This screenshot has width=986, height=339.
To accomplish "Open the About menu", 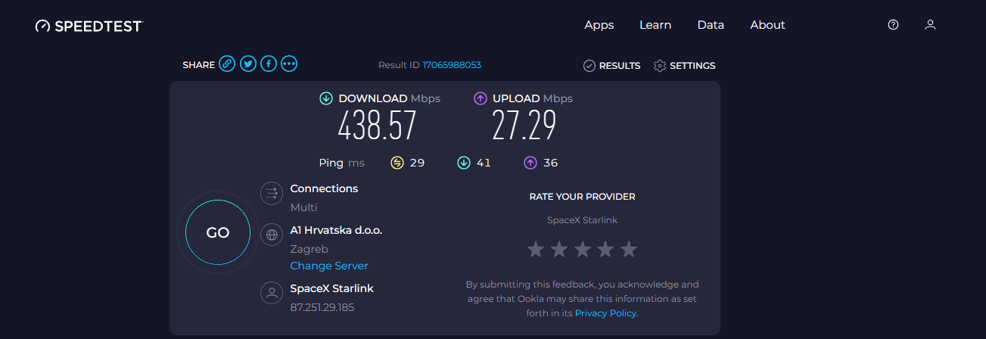I will tap(767, 25).
